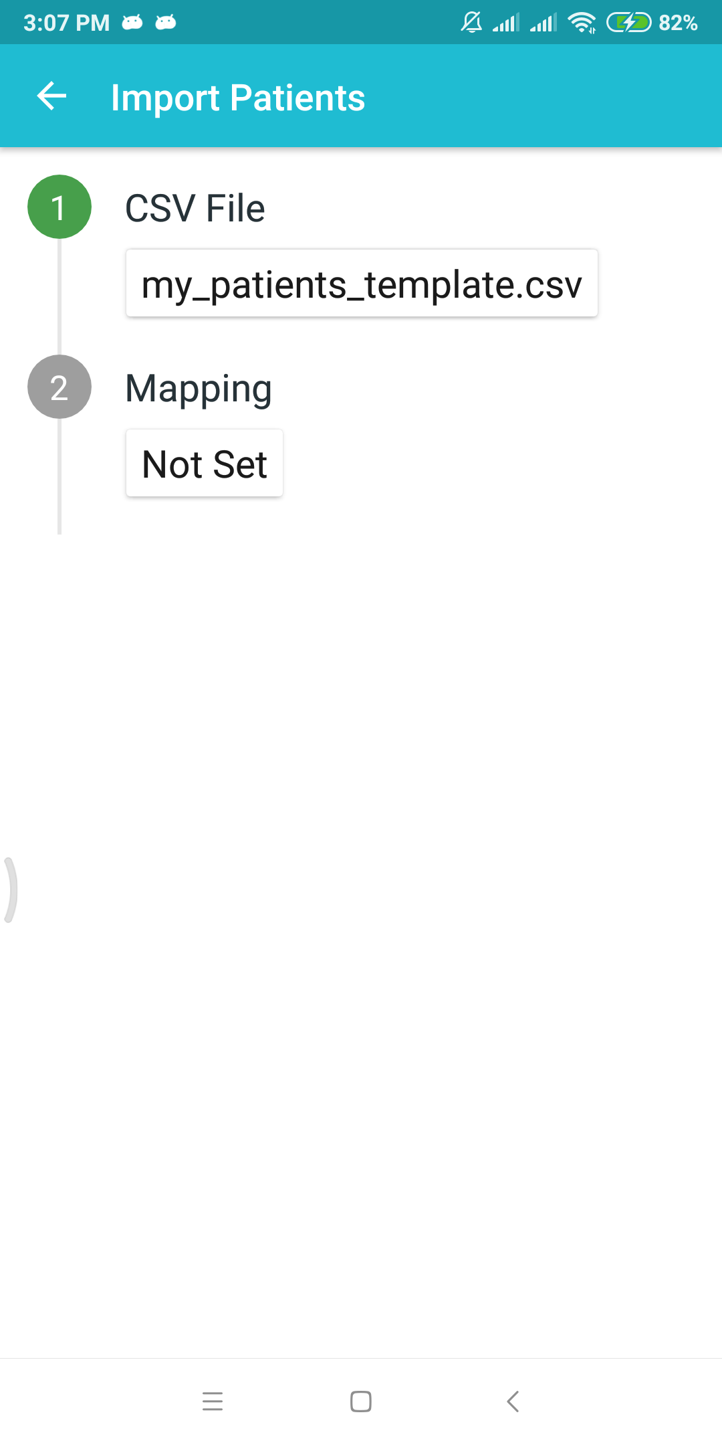The height and width of the screenshot is (1445, 722).
Task: Tap the 3:07 PM clock
Action: 67,23
